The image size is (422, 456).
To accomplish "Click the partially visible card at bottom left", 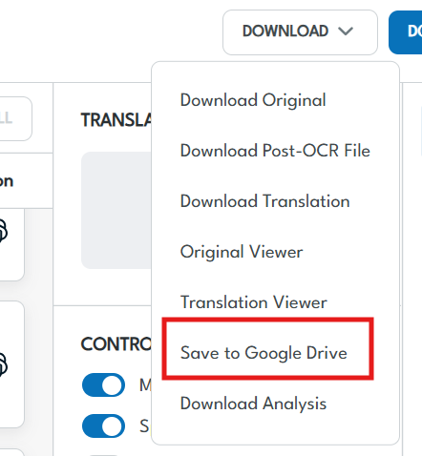I will point(11,452).
